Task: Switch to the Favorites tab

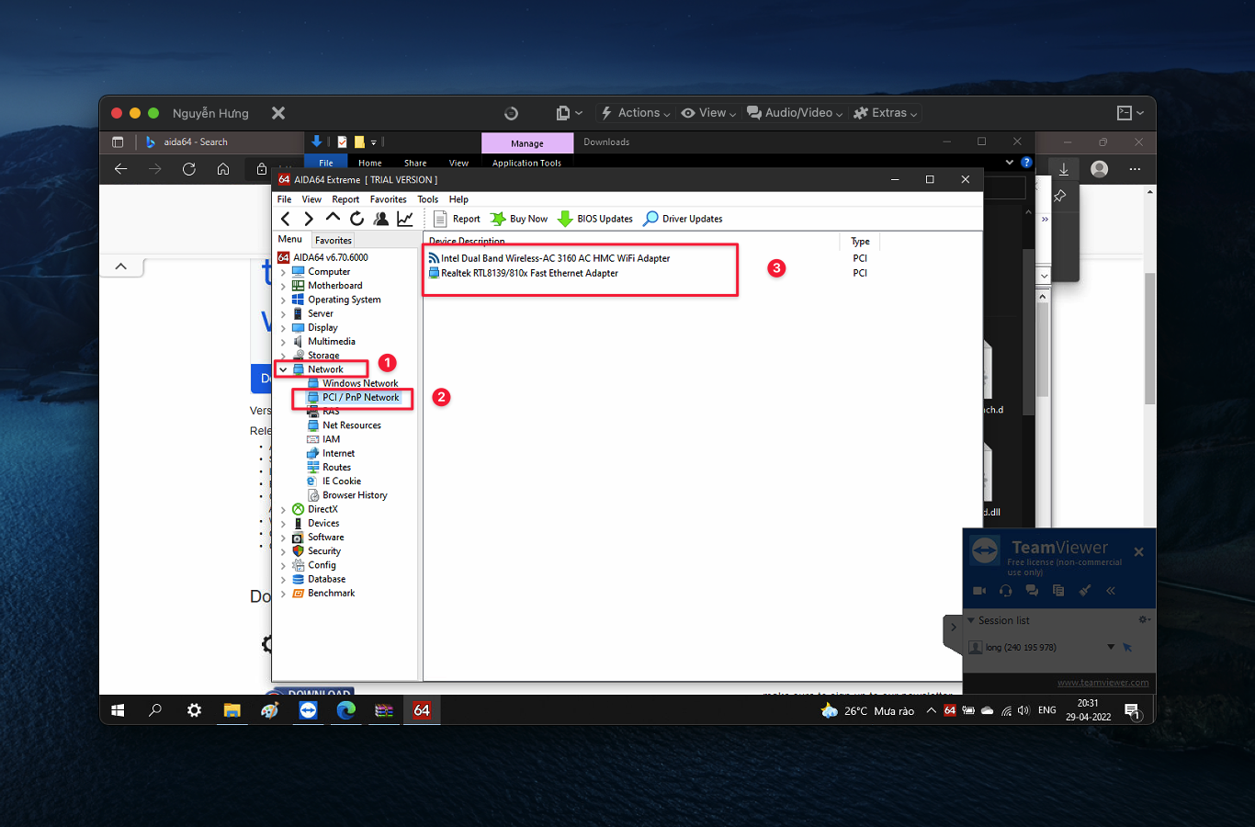Action: click(x=333, y=241)
